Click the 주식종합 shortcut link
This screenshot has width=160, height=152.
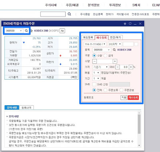coord(85,14)
